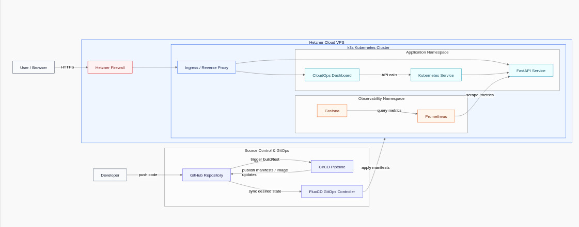Select the push code edge label
579x227 pixels.
(148, 175)
